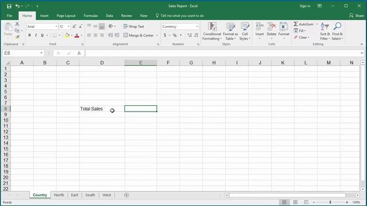Toggle Italic formatting

coord(36,35)
